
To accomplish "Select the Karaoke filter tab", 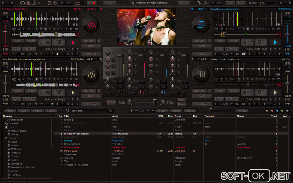I will point(37,111).
